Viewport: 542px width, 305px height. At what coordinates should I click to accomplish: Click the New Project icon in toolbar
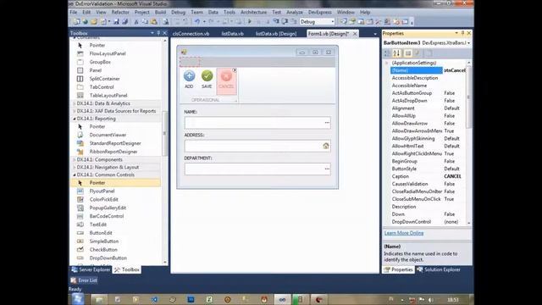point(76,22)
